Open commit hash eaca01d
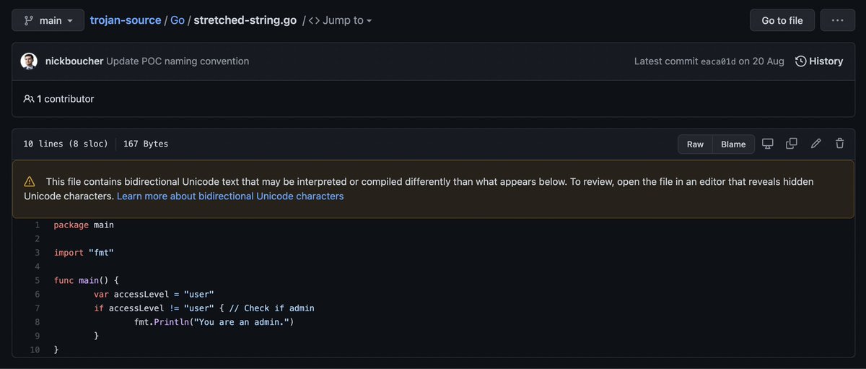 (718, 61)
